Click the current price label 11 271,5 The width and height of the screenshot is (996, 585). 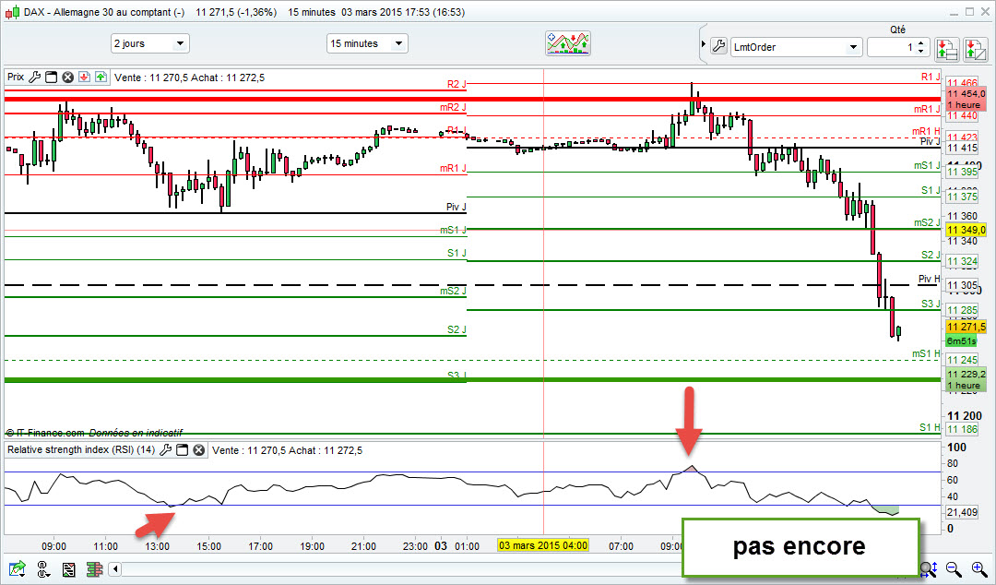pos(966,327)
